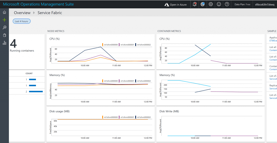Send feedback with the smiley face icon
Screen dimensions: 277x143
(x=219, y=4)
